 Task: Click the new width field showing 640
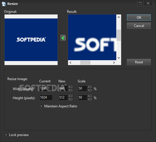click(x=63, y=88)
